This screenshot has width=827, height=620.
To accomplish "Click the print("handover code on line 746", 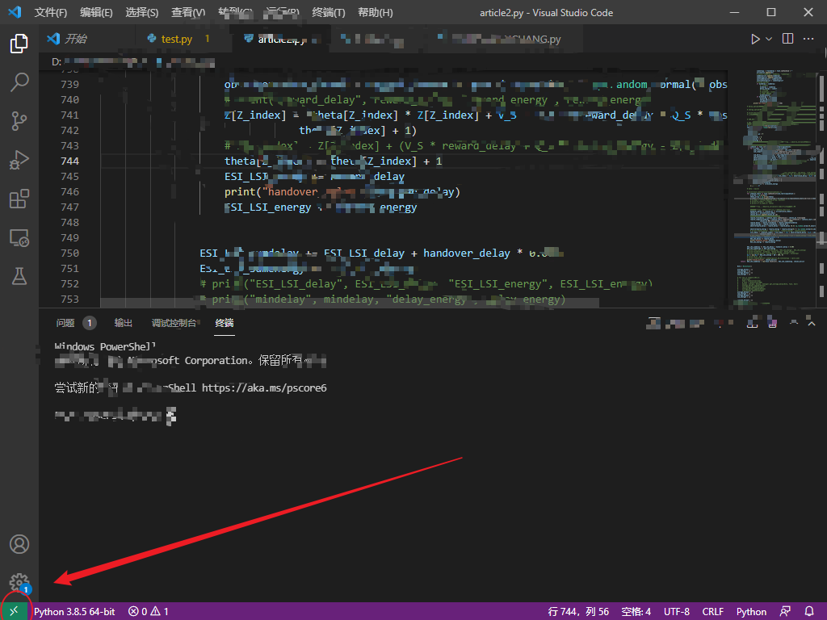I will 342,192.
